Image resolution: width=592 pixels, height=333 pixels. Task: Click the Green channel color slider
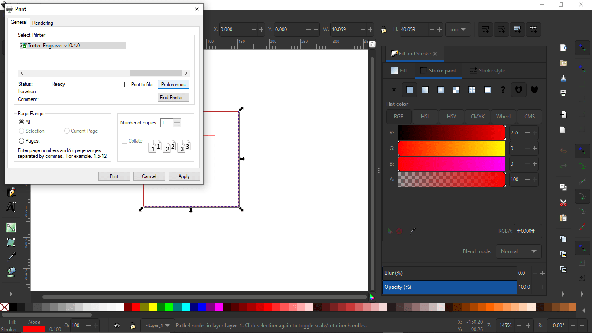click(x=451, y=148)
